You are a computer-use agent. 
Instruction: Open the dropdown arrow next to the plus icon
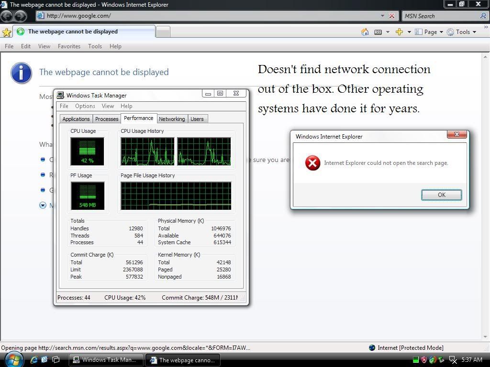409,32
